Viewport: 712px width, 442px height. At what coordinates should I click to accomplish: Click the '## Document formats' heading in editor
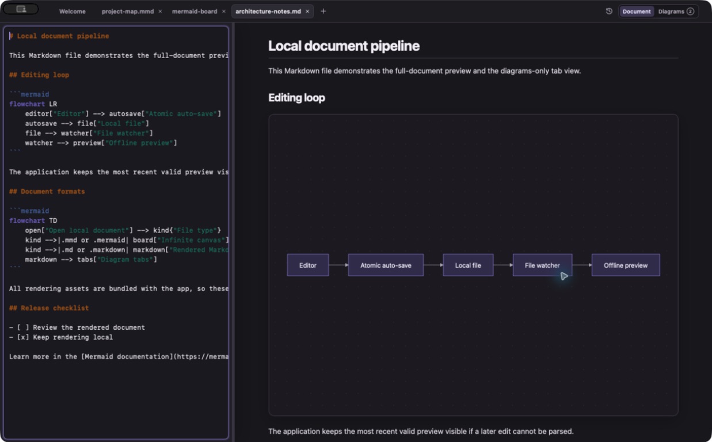pos(47,192)
